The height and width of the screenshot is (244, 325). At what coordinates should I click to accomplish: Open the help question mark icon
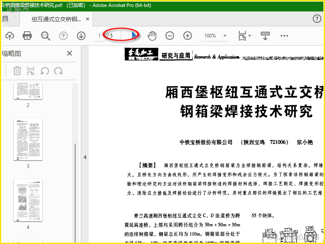317,19
